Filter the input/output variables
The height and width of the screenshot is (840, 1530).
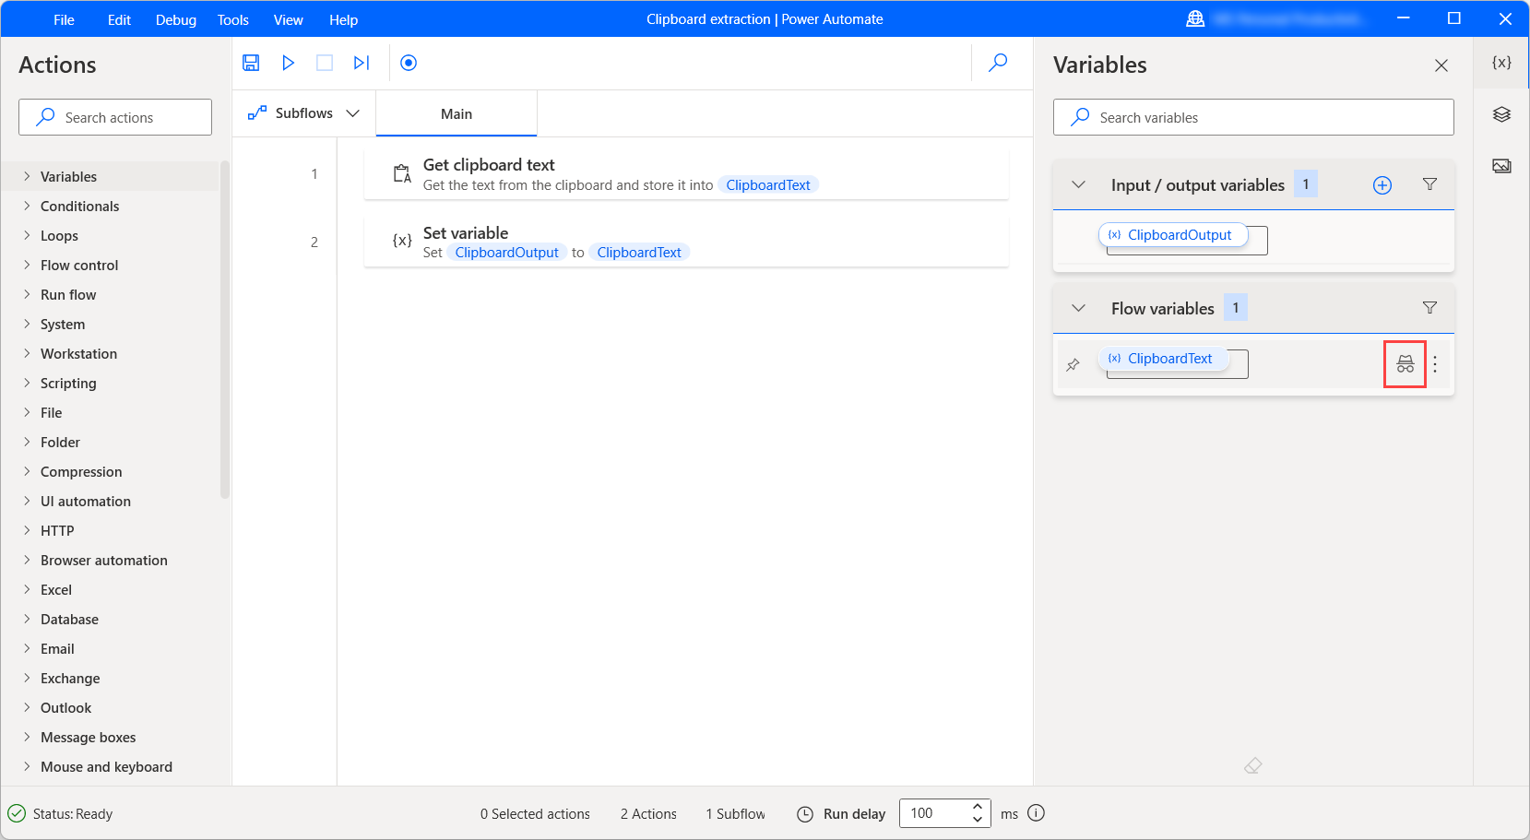pyautogui.click(x=1429, y=184)
